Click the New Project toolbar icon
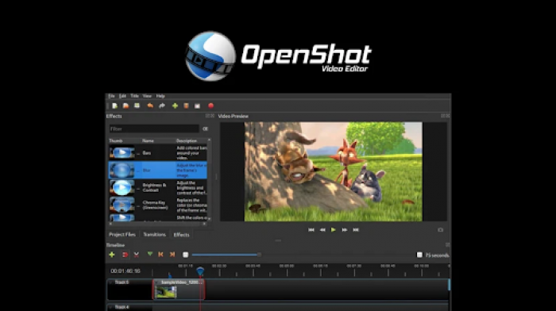556x311 pixels. pos(114,106)
